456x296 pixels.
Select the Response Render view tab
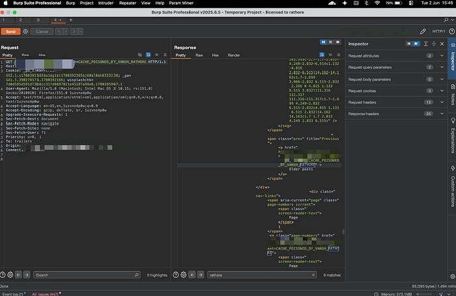pyautogui.click(x=234, y=55)
